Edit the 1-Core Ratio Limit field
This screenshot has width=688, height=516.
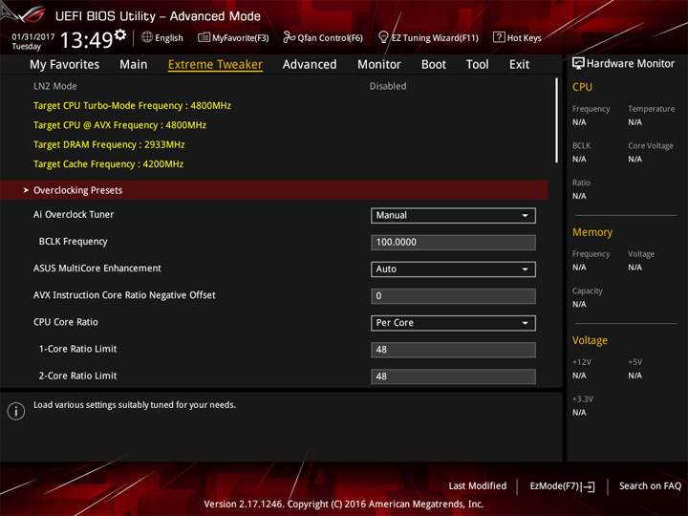(x=453, y=350)
